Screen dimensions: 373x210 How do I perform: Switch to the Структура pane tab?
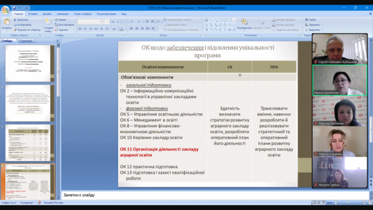26,41
